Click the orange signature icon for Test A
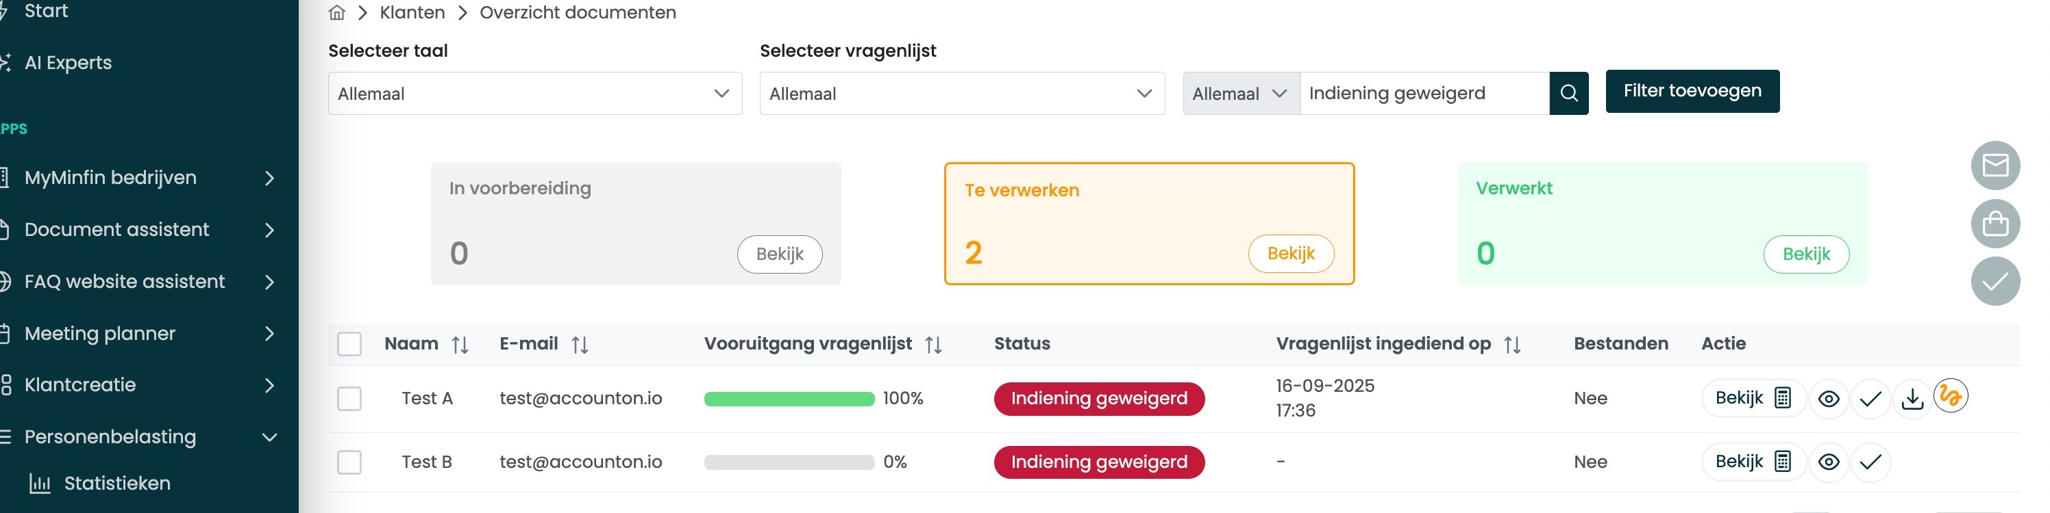The image size is (2050, 513). pos(1950,395)
